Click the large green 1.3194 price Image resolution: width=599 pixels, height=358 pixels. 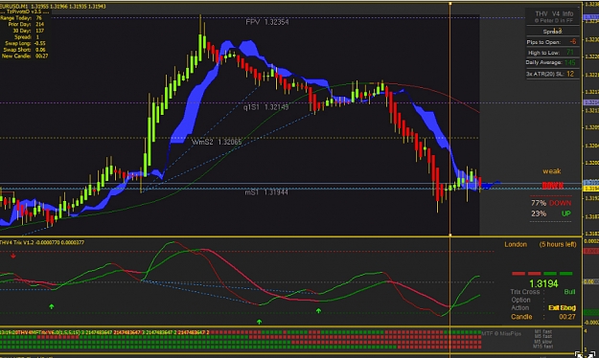[x=543, y=283]
